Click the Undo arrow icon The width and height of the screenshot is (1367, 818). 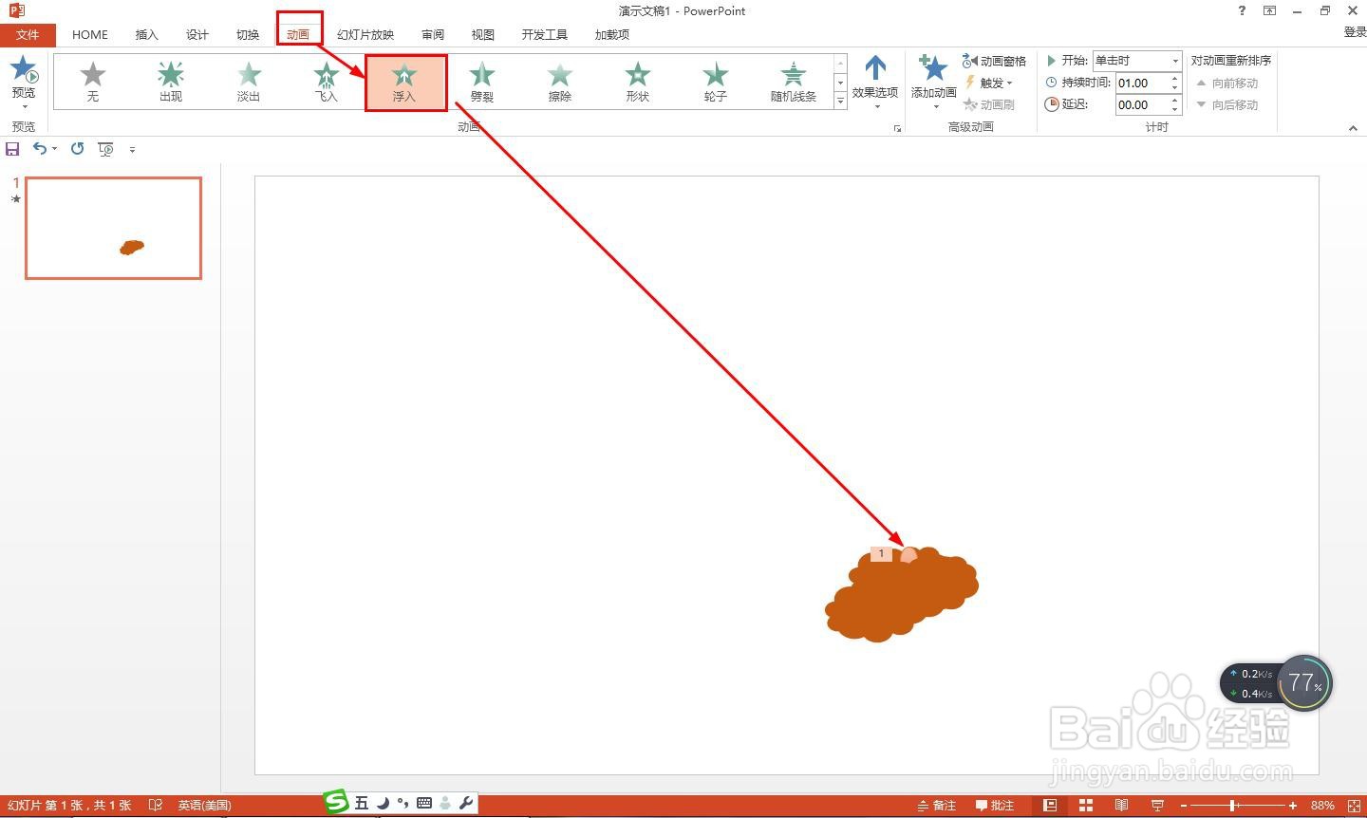pyautogui.click(x=40, y=148)
